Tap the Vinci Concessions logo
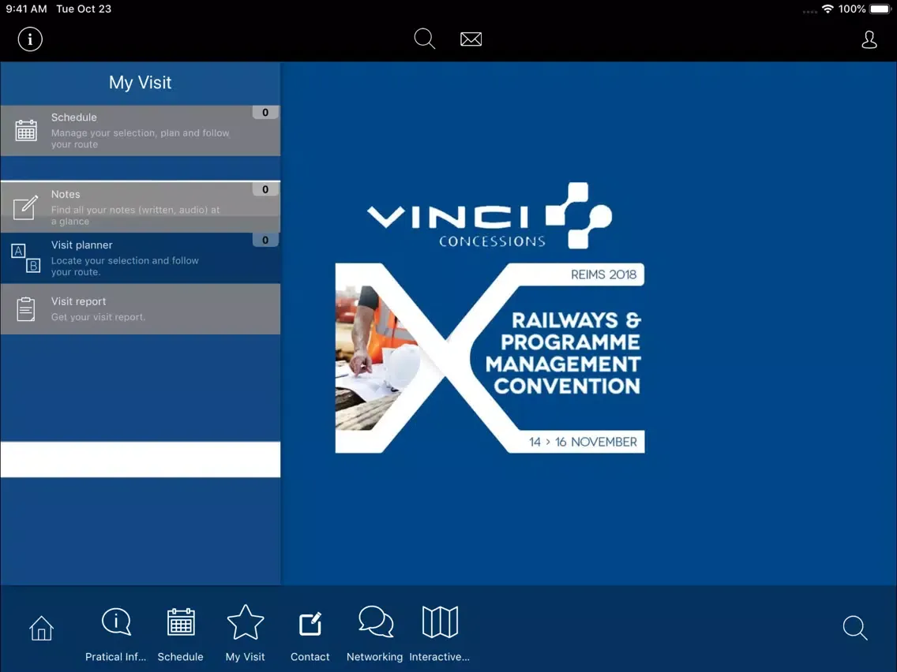 pyautogui.click(x=489, y=216)
